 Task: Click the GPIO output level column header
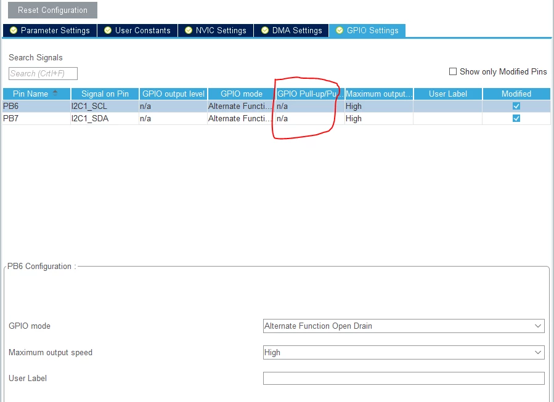pos(173,94)
